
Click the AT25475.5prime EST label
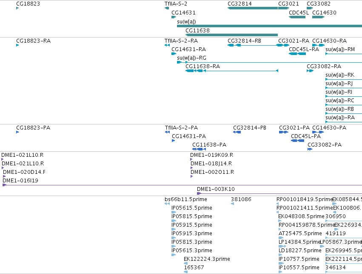300,234
